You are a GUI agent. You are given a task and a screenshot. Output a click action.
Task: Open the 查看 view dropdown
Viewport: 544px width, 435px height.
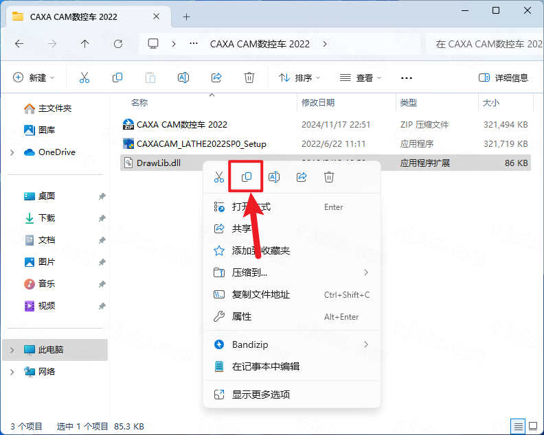tap(361, 78)
